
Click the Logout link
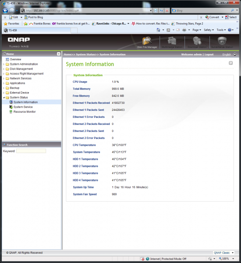click(209, 54)
